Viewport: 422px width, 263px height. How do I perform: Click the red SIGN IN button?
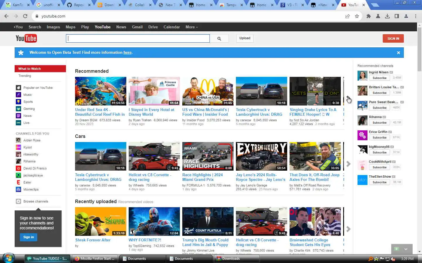(x=393, y=39)
